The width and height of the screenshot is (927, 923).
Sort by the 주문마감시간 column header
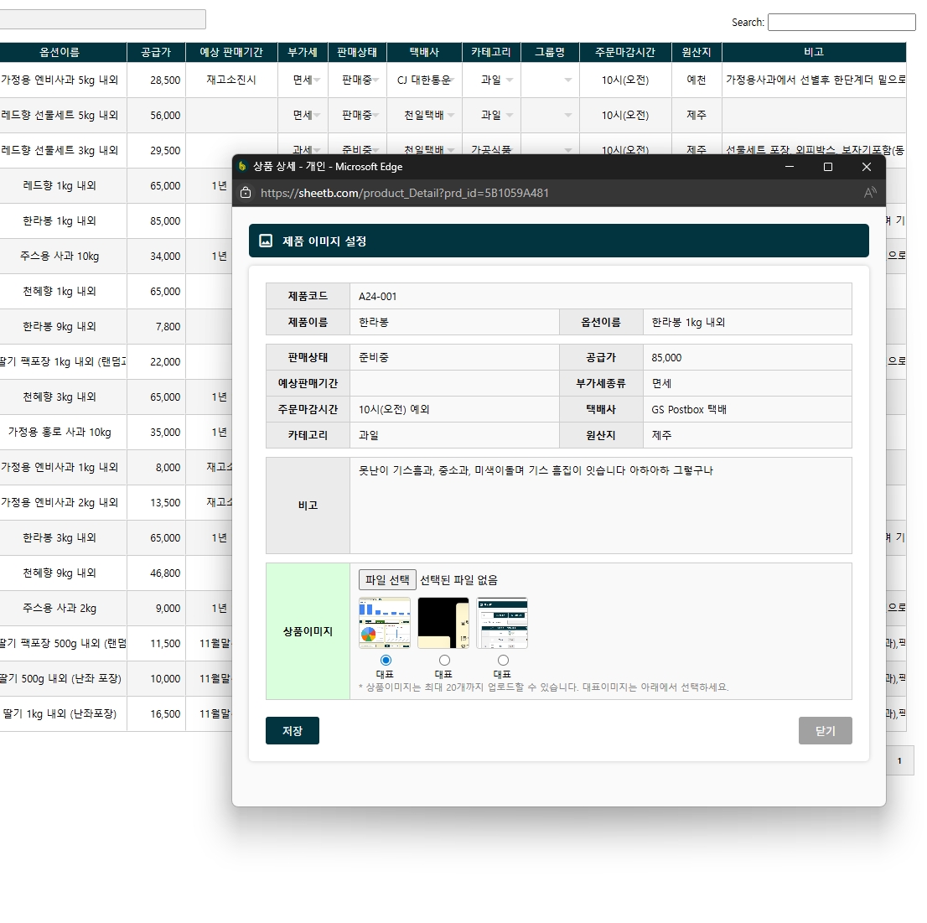point(625,52)
